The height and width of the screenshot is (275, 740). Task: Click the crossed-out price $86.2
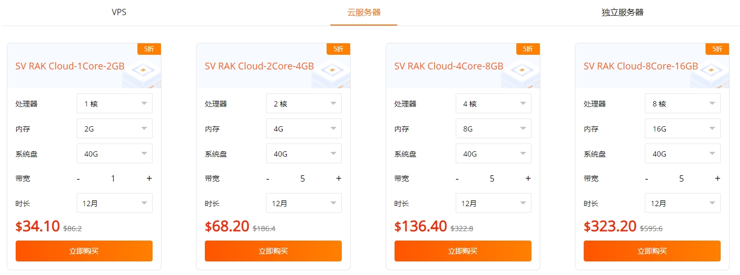(x=73, y=229)
